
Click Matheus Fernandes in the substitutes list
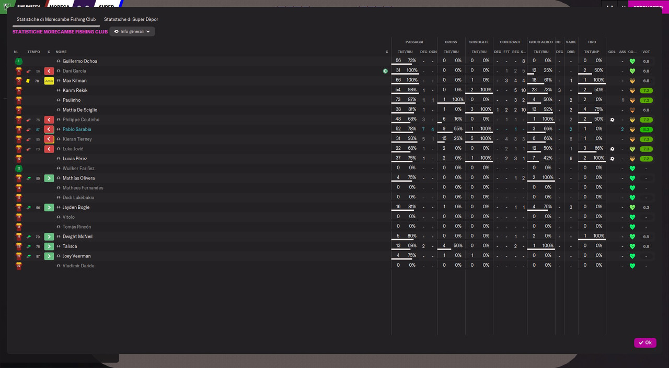click(83, 188)
